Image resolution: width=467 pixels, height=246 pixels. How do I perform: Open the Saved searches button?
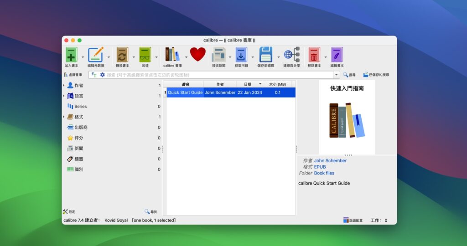pos(376,75)
